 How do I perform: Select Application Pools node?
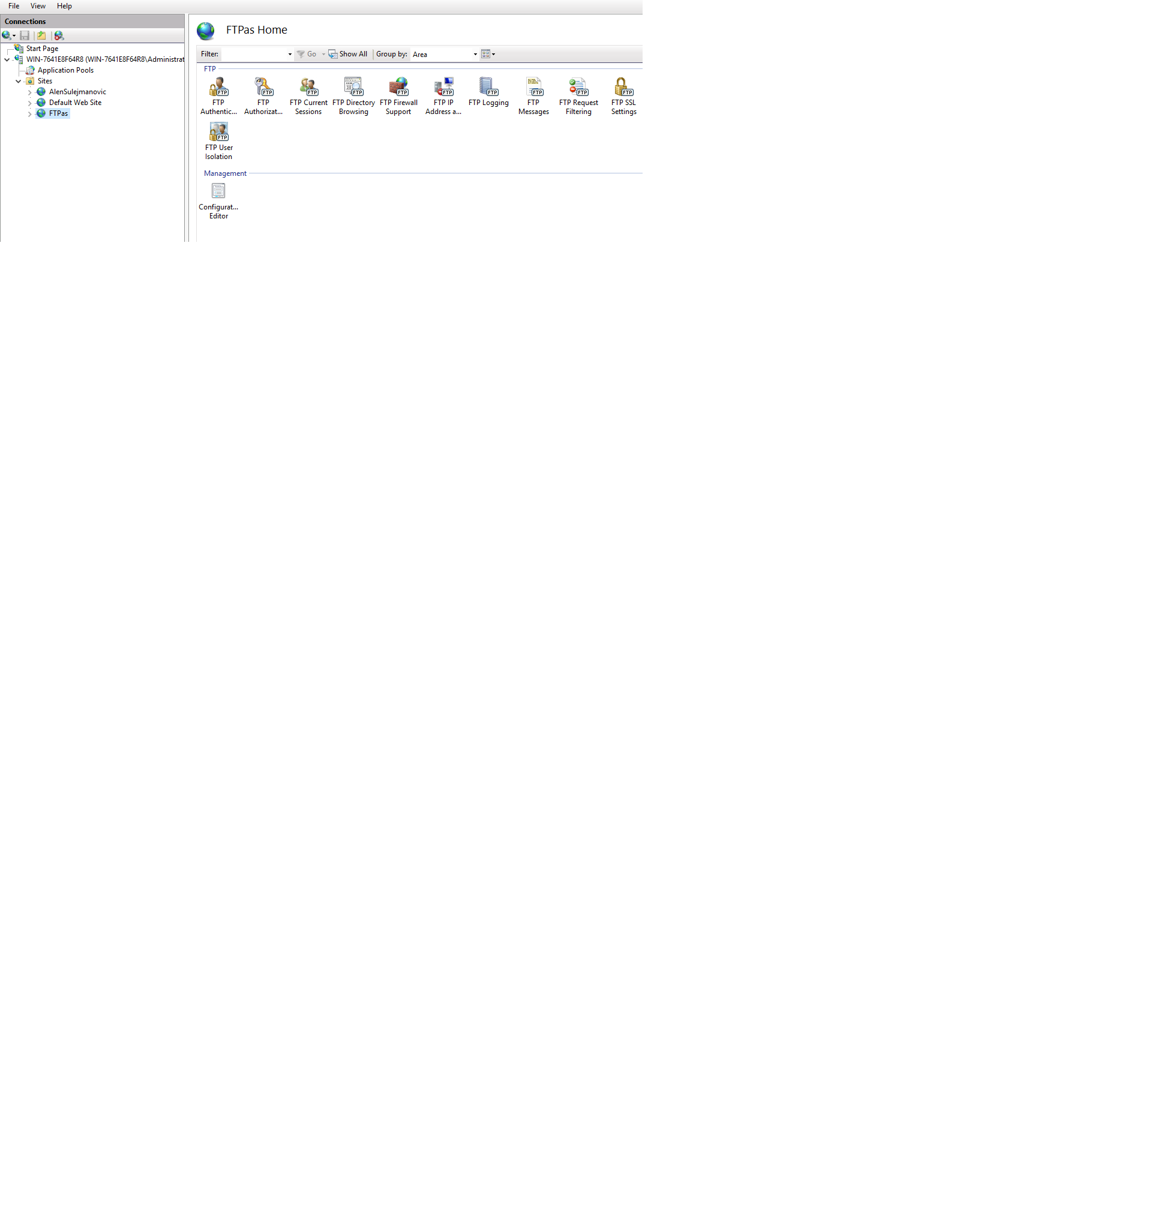[x=65, y=70]
